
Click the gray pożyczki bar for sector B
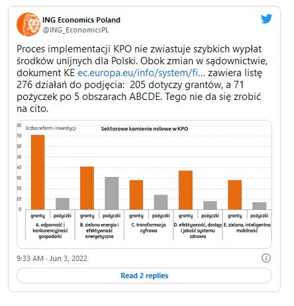(x=112, y=193)
